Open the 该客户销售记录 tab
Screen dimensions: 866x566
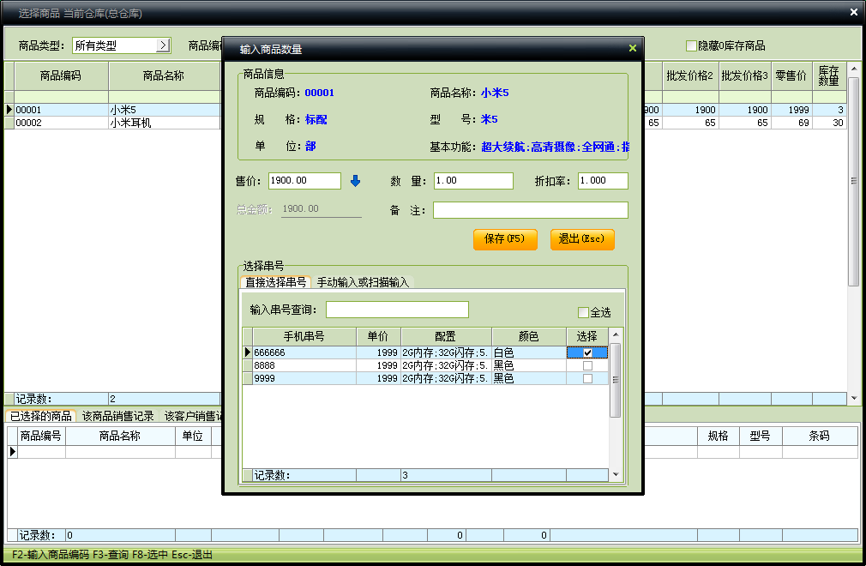click(192, 416)
